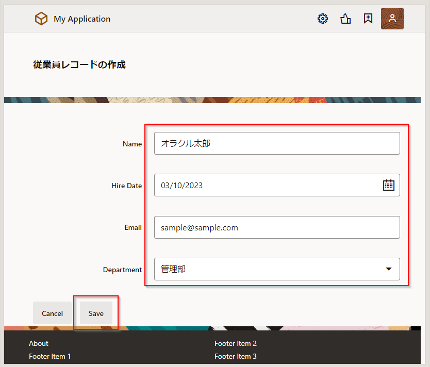
Task: Open the Hire Date calendar picker icon
Action: [x=388, y=185]
